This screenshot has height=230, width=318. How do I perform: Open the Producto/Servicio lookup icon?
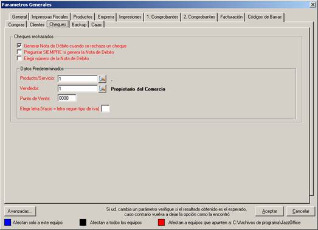(x=102, y=78)
